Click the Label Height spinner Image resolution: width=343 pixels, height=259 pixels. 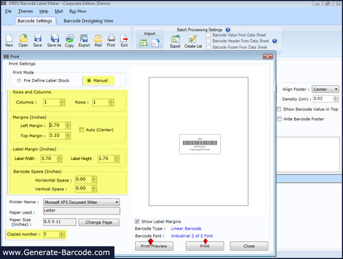tap(117, 159)
